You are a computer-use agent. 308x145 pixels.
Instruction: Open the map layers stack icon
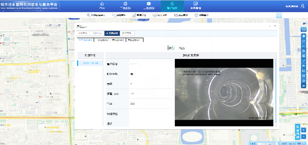click(279, 15)
